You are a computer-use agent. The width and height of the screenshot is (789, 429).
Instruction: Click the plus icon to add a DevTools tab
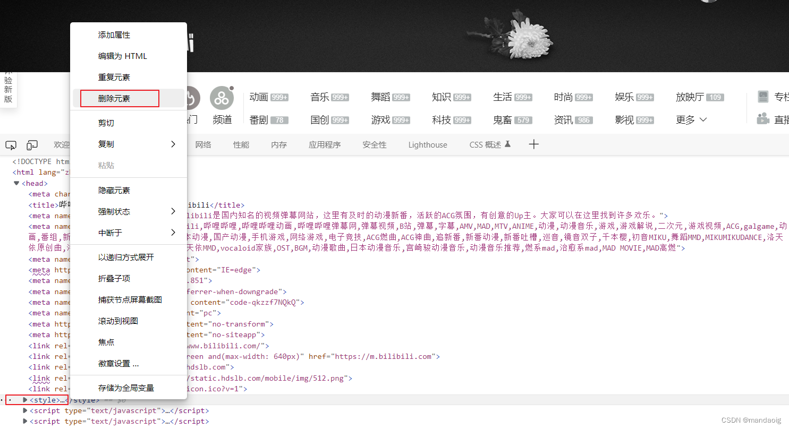click(x=534, y=144)
